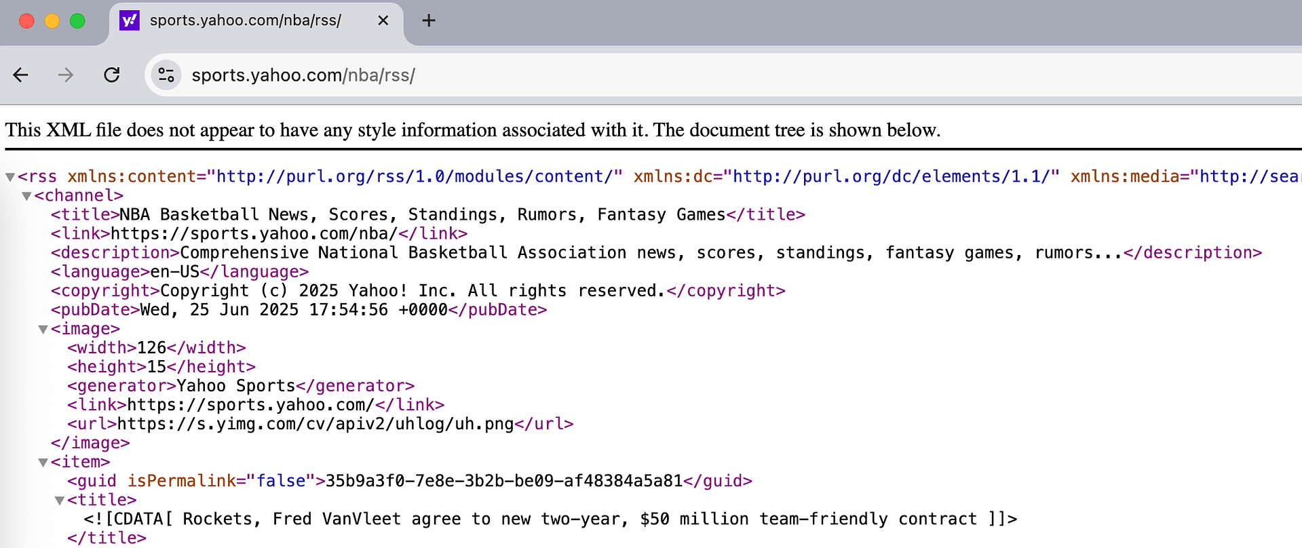The height and width of the screenshot is (548, 1302).
Task: Collapse the channel node
Action: pyautogui.click(x=26, y=196)
